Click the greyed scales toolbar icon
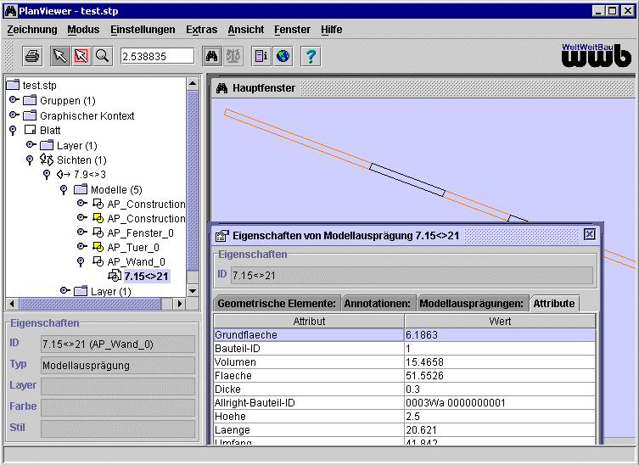The width and height of the screenshot is (639, 465). click(x=233, y=56)
